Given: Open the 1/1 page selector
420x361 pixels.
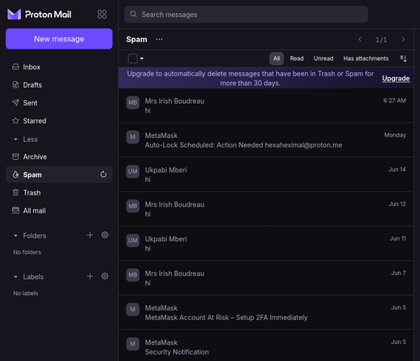Looking at the screenshot, I should (381, 40).
